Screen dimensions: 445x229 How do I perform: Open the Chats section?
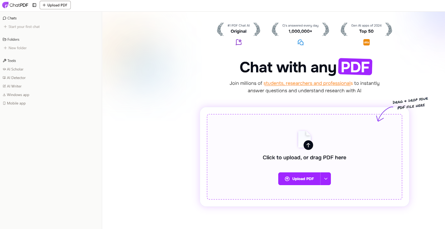pos(10,18)
